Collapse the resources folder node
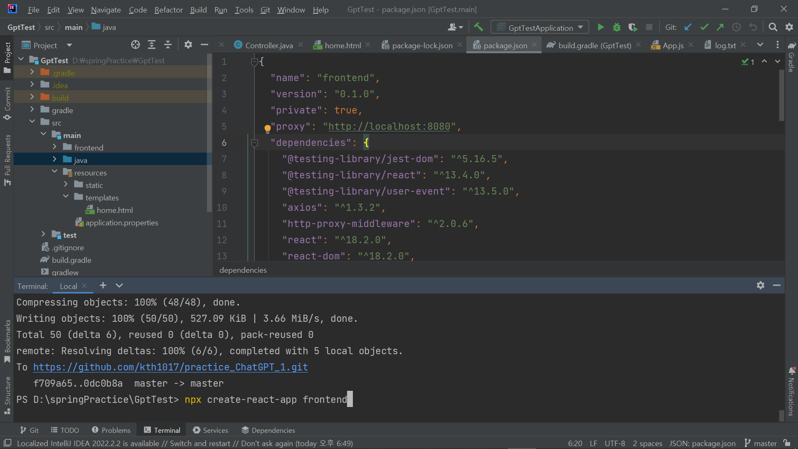The height and width of the screenshot is (449, 798). pyautogui.click(x=55, y=172)
